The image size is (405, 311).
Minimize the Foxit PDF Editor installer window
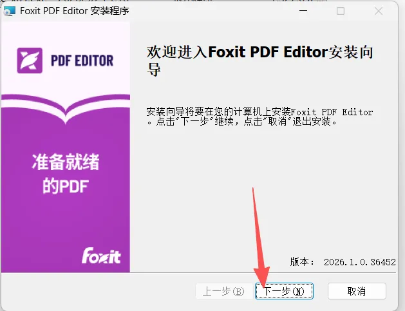tap(303, 11)
